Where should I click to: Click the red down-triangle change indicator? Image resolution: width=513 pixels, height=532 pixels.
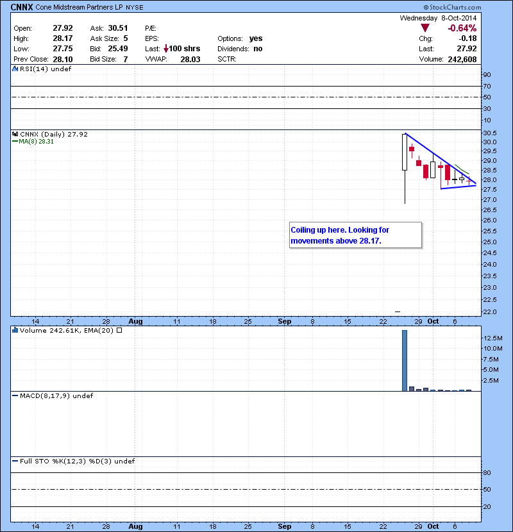[425, 28]
